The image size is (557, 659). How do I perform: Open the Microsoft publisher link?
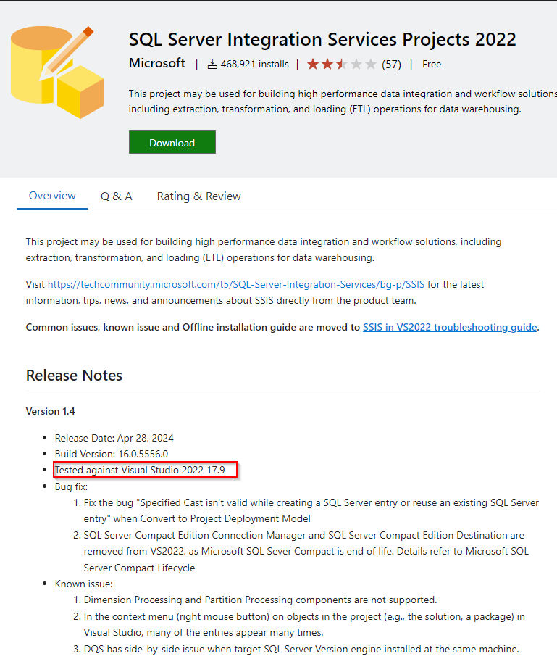156,64
